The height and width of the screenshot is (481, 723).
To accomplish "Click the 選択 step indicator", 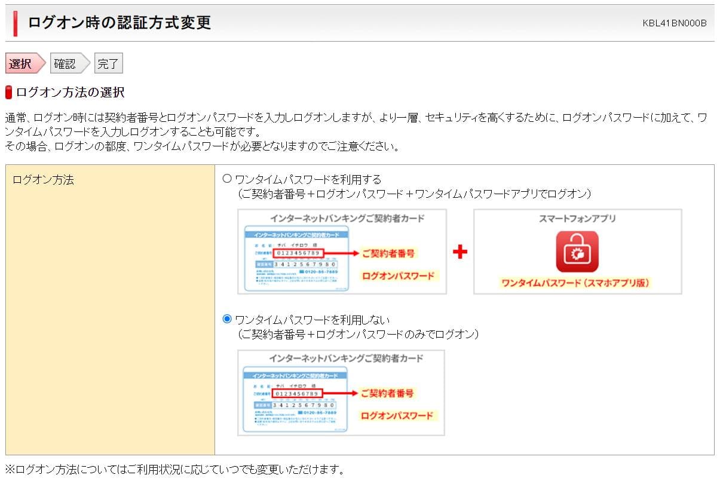I will (x=22, y=63).
